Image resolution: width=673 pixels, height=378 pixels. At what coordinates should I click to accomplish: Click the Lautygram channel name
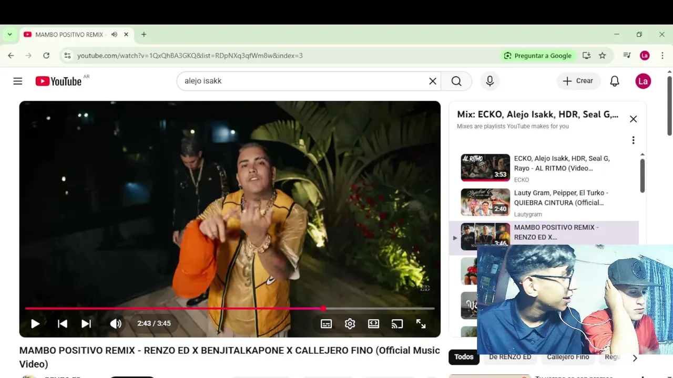click(528, 215)
